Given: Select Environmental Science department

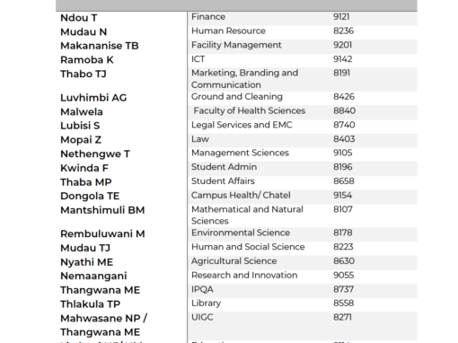Looking at the screenshot, I should coord(241,233).
